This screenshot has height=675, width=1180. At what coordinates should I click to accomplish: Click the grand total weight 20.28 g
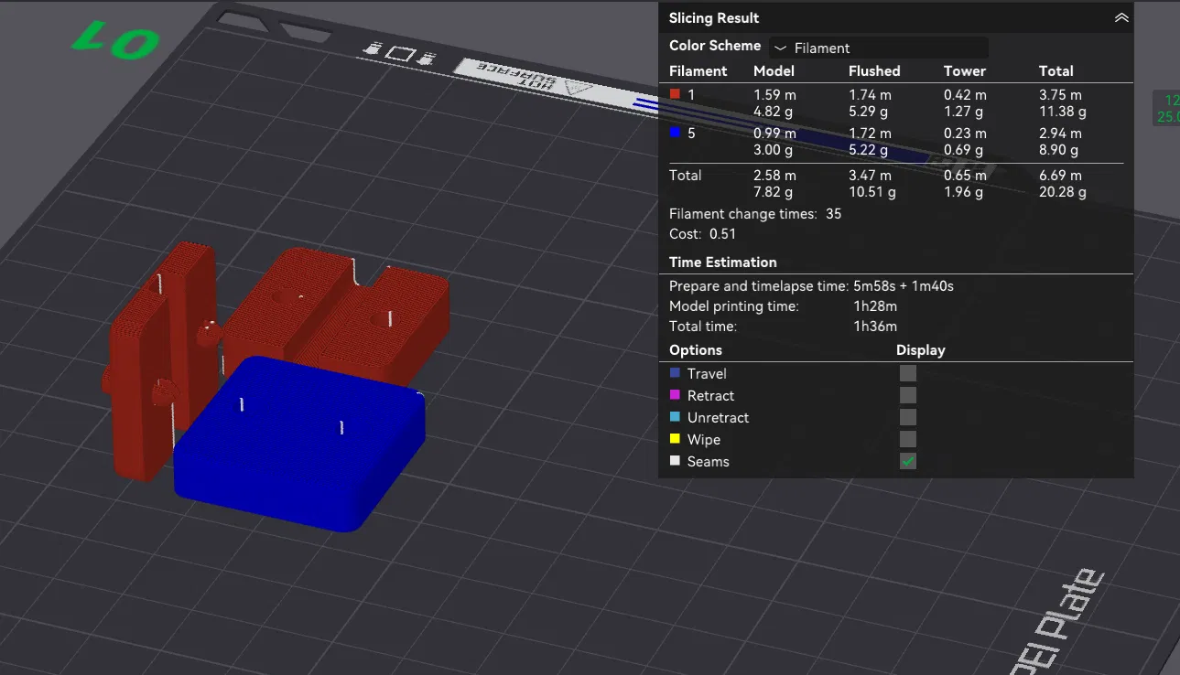(x=1063, y=192)
